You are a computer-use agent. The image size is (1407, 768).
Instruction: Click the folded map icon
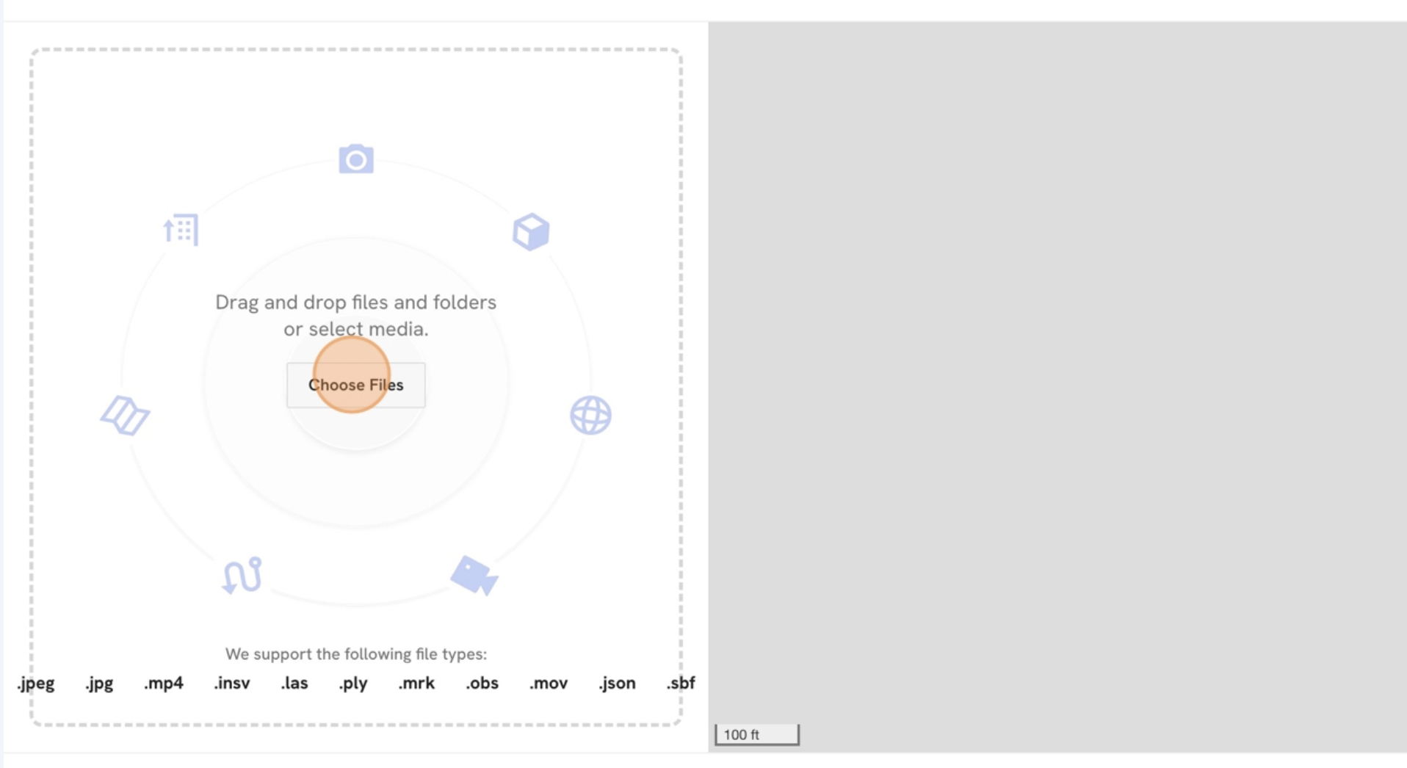point(125,416)
